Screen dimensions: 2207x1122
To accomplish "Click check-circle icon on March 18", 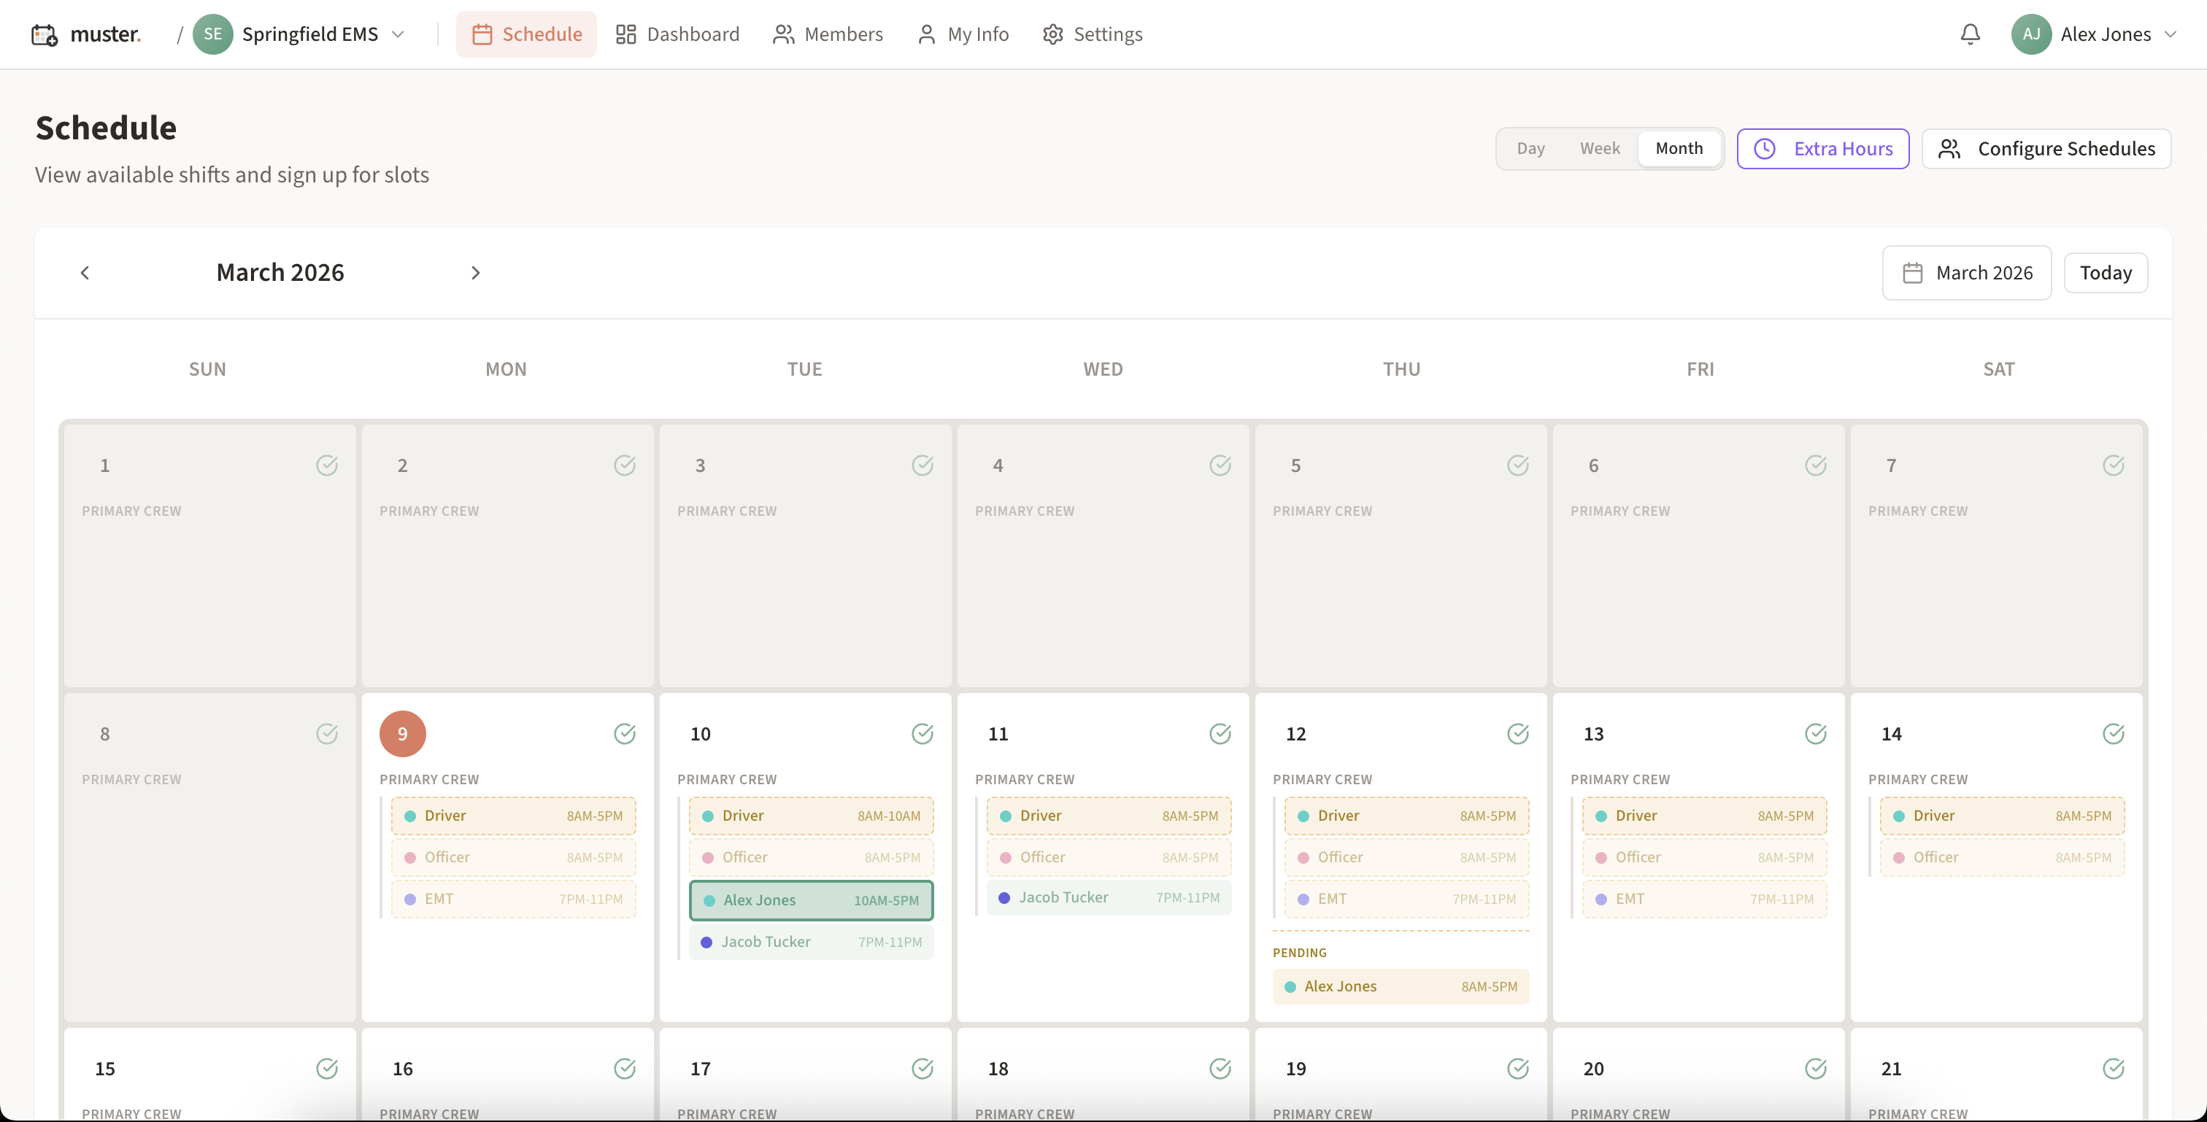I will click(1220, 1068).
